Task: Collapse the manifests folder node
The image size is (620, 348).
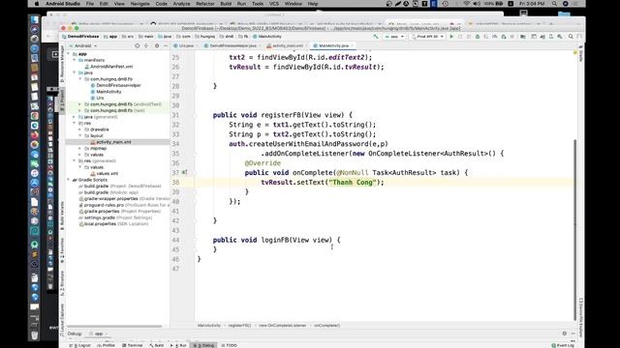Action: tap(75, 60)
